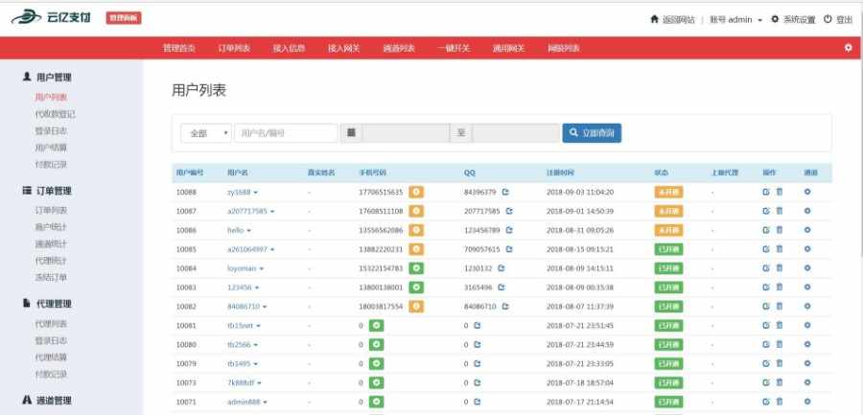This screenshot has height=415, width=863.
Task: Toggle orange phone badge beside 17608511108
Action: pos(417,211)
